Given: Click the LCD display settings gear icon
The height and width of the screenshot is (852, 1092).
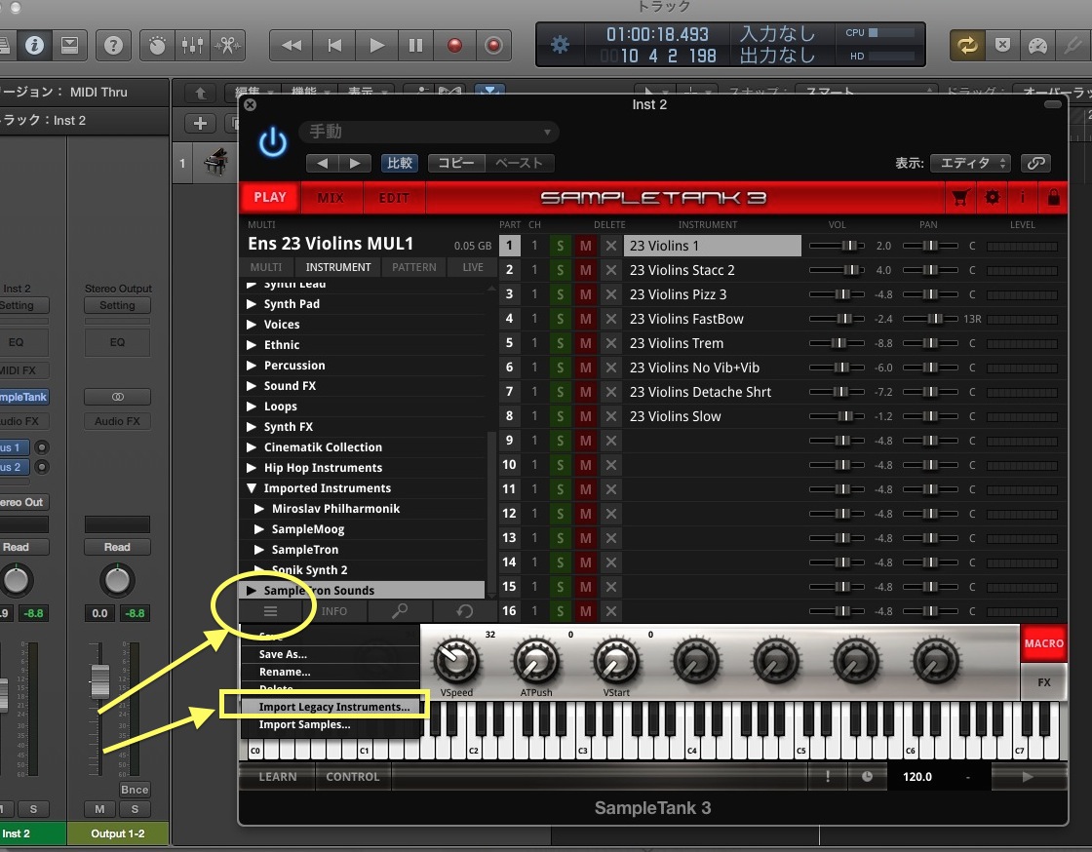Looking at the screenshot, I should coord(560,45).
